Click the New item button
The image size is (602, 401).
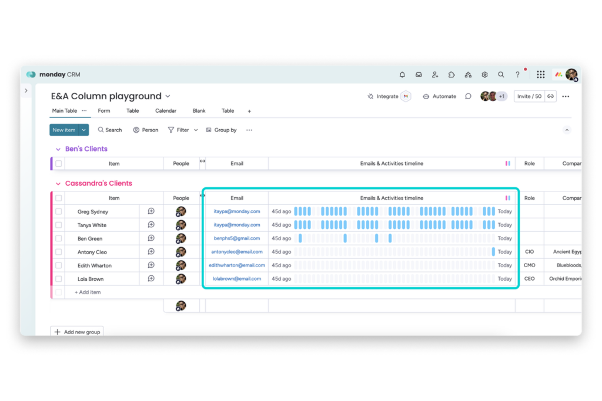pos(64,130)
